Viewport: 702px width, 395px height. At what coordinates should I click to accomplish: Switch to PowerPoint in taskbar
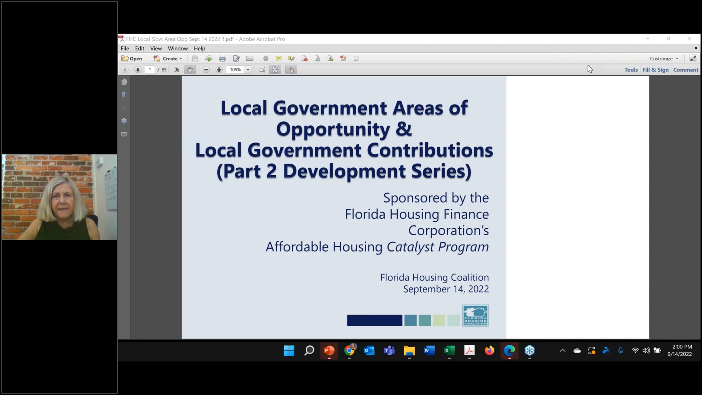pyautogui.click(x=329, y=351)
